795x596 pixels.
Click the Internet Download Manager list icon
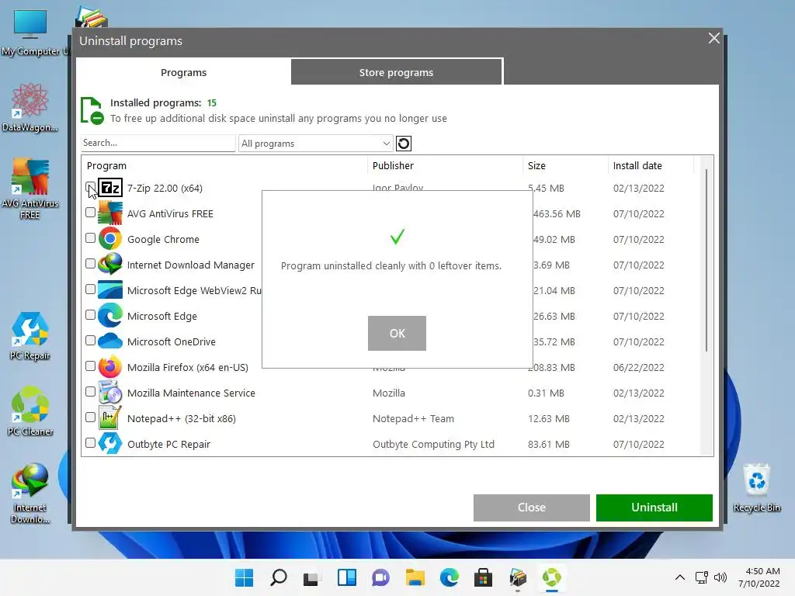110,265
